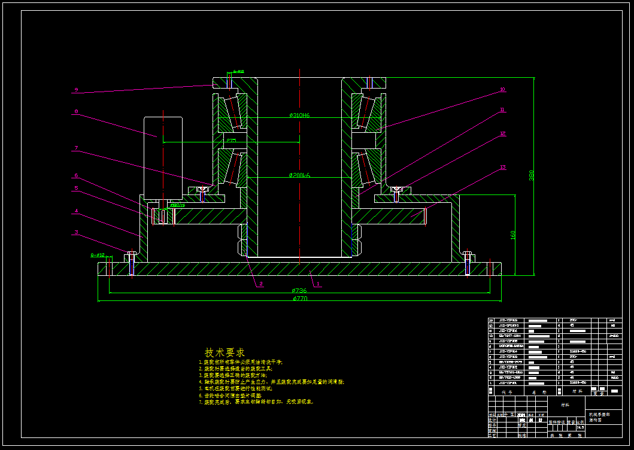The height and width of the screenshot is (450, 634).
Task: Select part callout number 11
Action: coord(502,110)
